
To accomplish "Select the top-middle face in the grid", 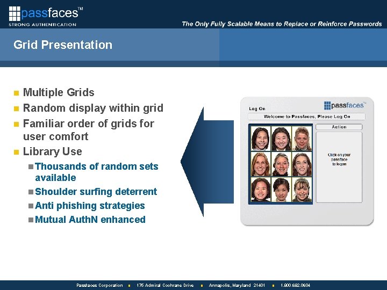I will pyautogui.click(x=281, y=139).
